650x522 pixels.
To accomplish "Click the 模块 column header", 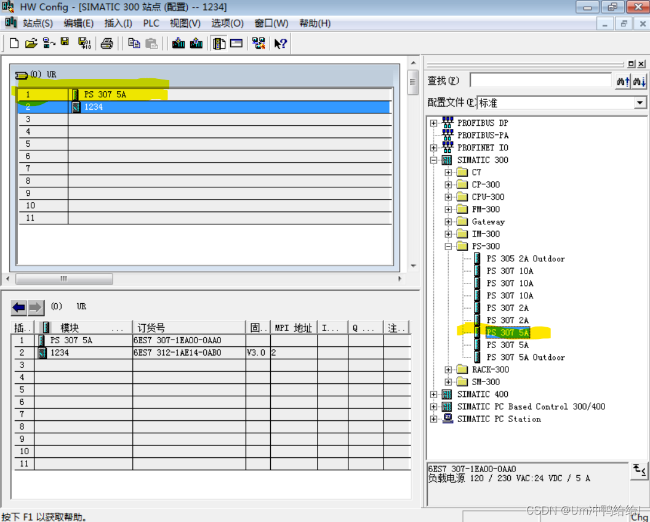I will coord(83,328).
